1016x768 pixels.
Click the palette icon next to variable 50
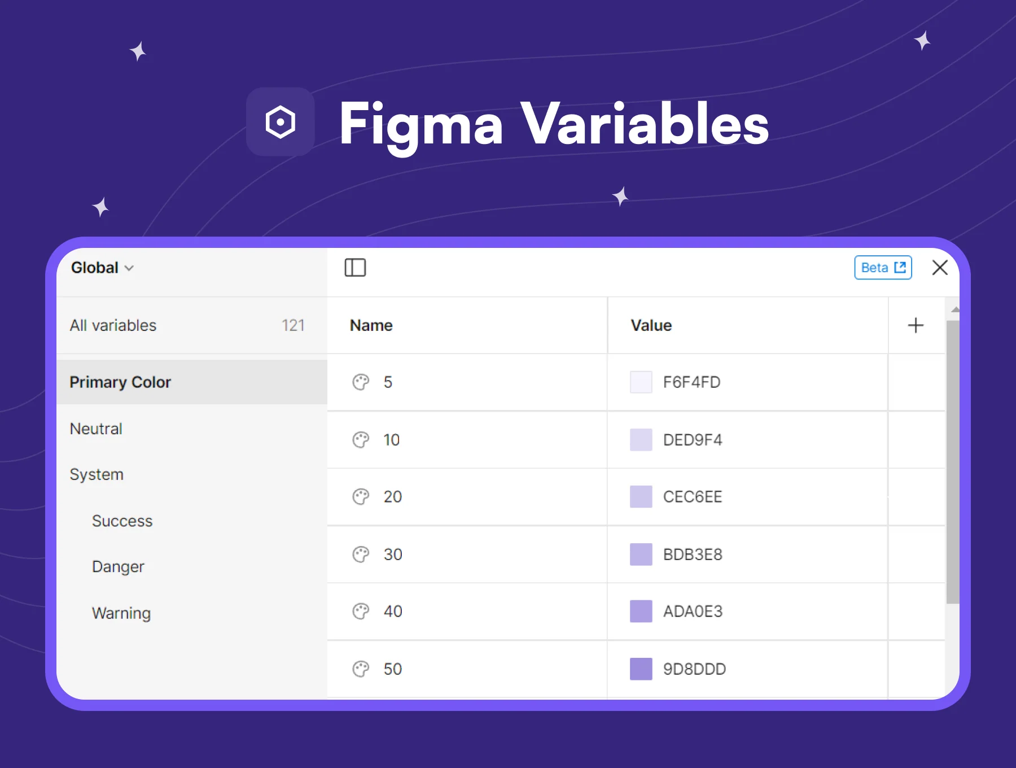point(361,669)
